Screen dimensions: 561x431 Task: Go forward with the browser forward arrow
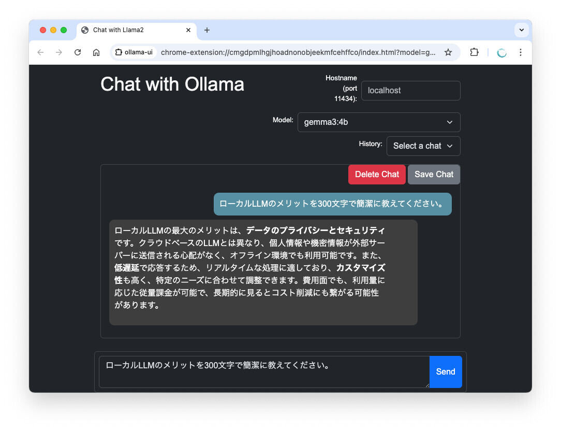point(59,52)
